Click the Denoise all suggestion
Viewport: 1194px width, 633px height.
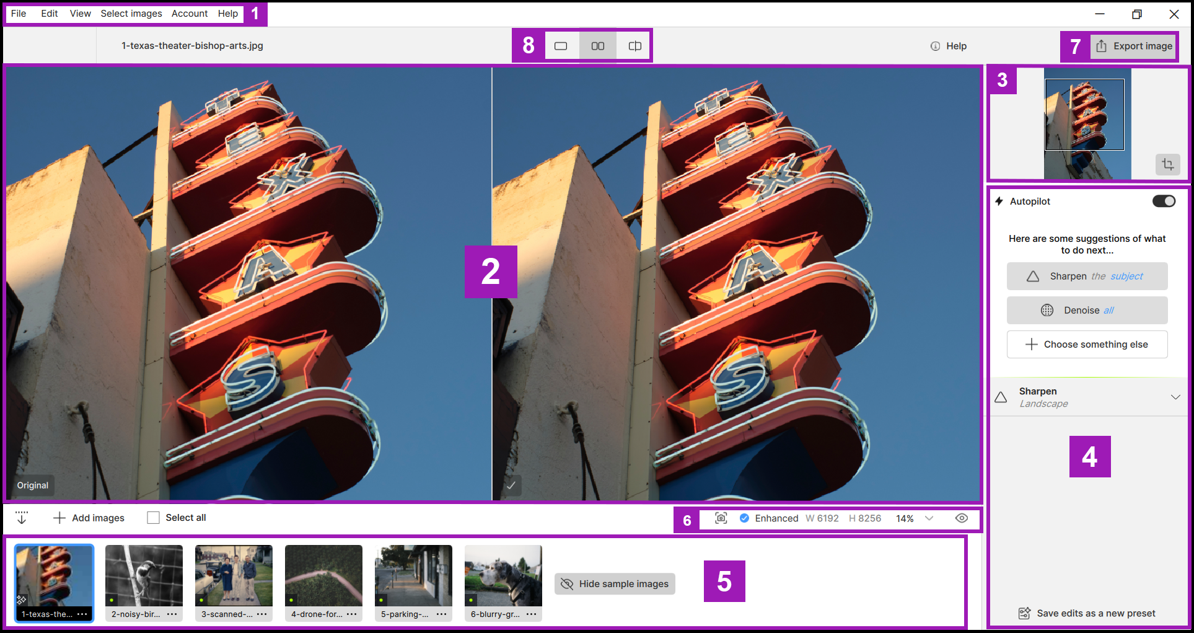(1087, 310)
